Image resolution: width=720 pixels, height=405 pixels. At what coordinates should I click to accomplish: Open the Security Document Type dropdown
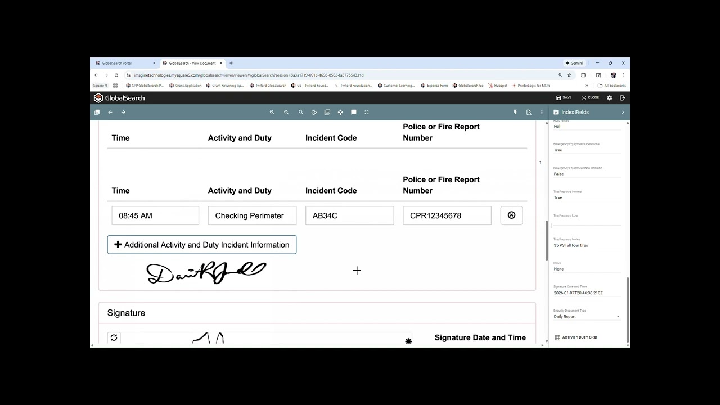click(587, 316)
